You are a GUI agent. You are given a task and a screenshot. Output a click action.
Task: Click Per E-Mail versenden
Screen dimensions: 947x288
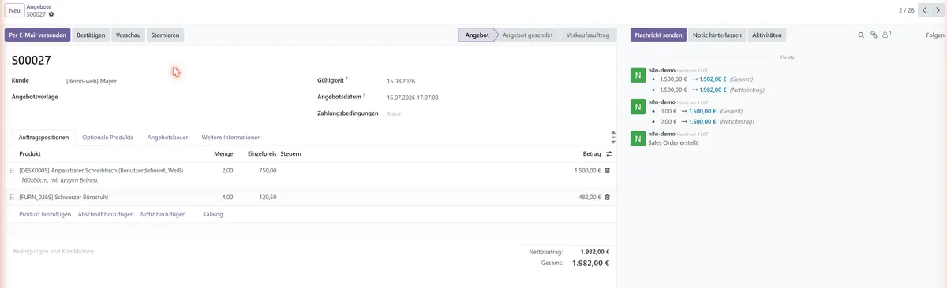point(37,35)
